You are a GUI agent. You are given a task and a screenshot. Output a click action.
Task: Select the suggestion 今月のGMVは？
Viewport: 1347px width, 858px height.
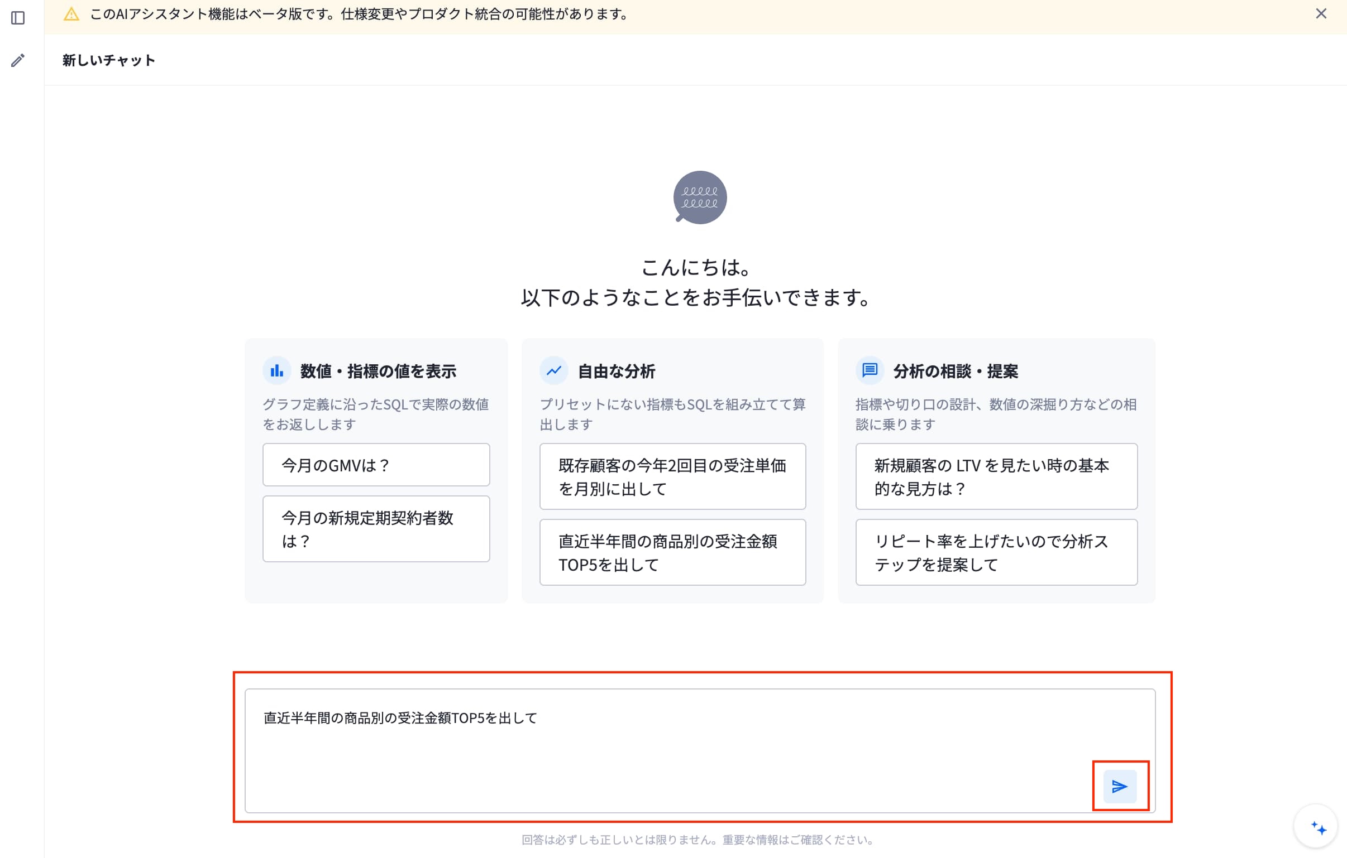click(x=376, y=465)
